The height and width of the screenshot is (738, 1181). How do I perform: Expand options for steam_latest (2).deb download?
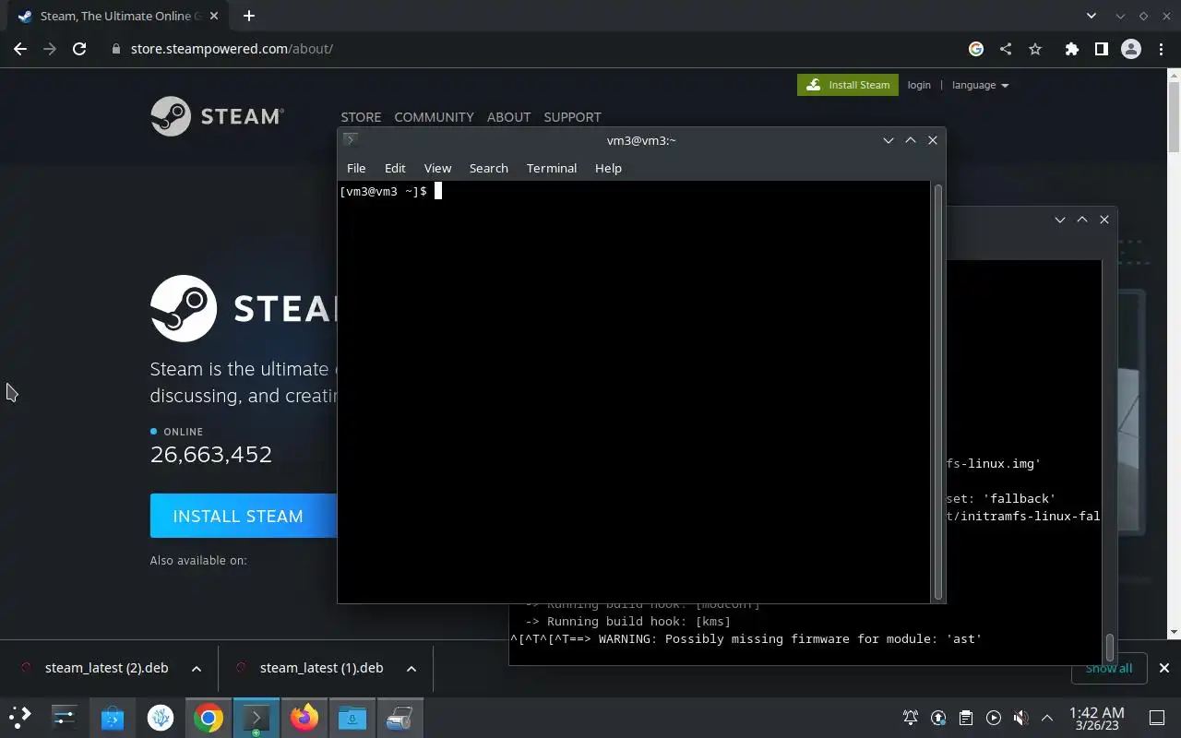197,669
